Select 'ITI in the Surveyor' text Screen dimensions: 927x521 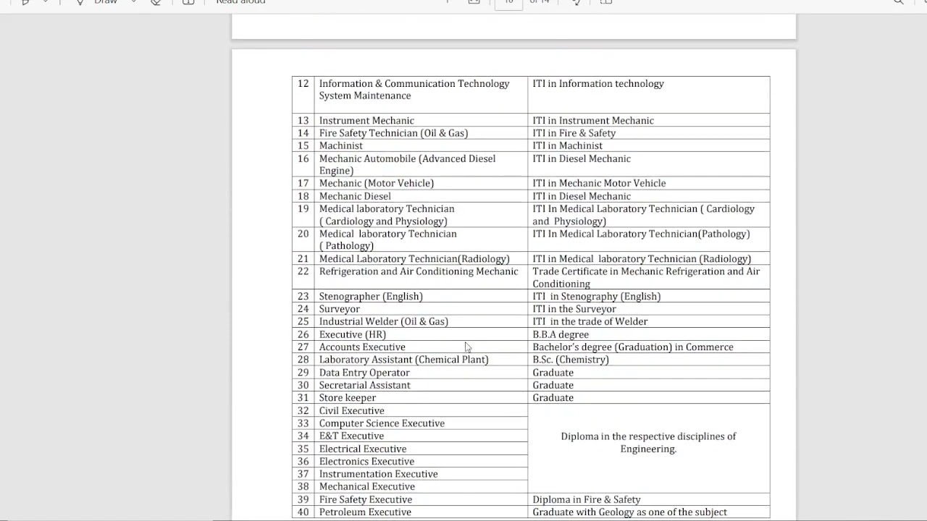tap(574, 309)
